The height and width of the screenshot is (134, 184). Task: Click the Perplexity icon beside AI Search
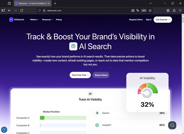pyautogui.click(x=73, y=46)
